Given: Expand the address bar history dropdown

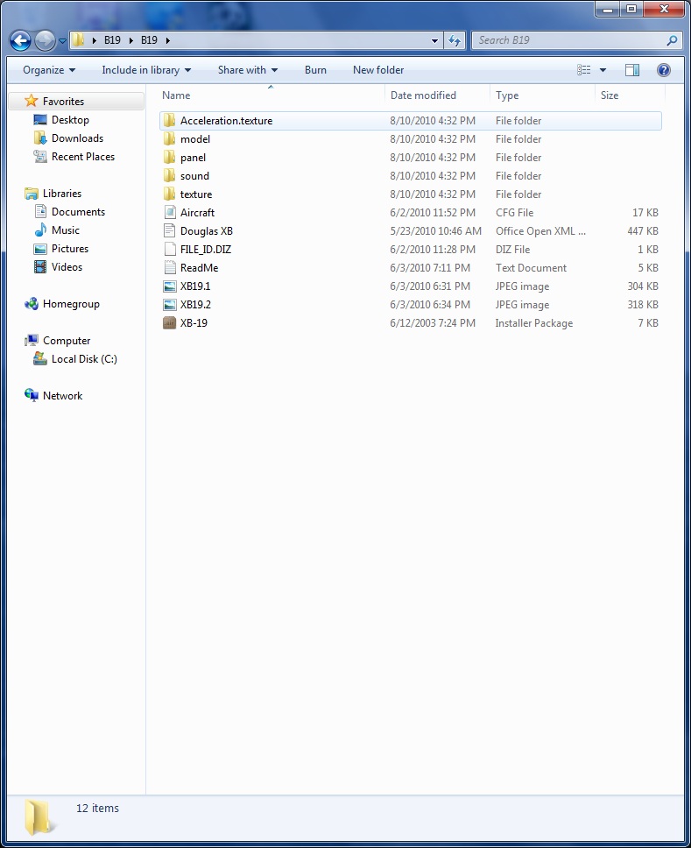Looking at the screenshot, I should click(435, 40).
